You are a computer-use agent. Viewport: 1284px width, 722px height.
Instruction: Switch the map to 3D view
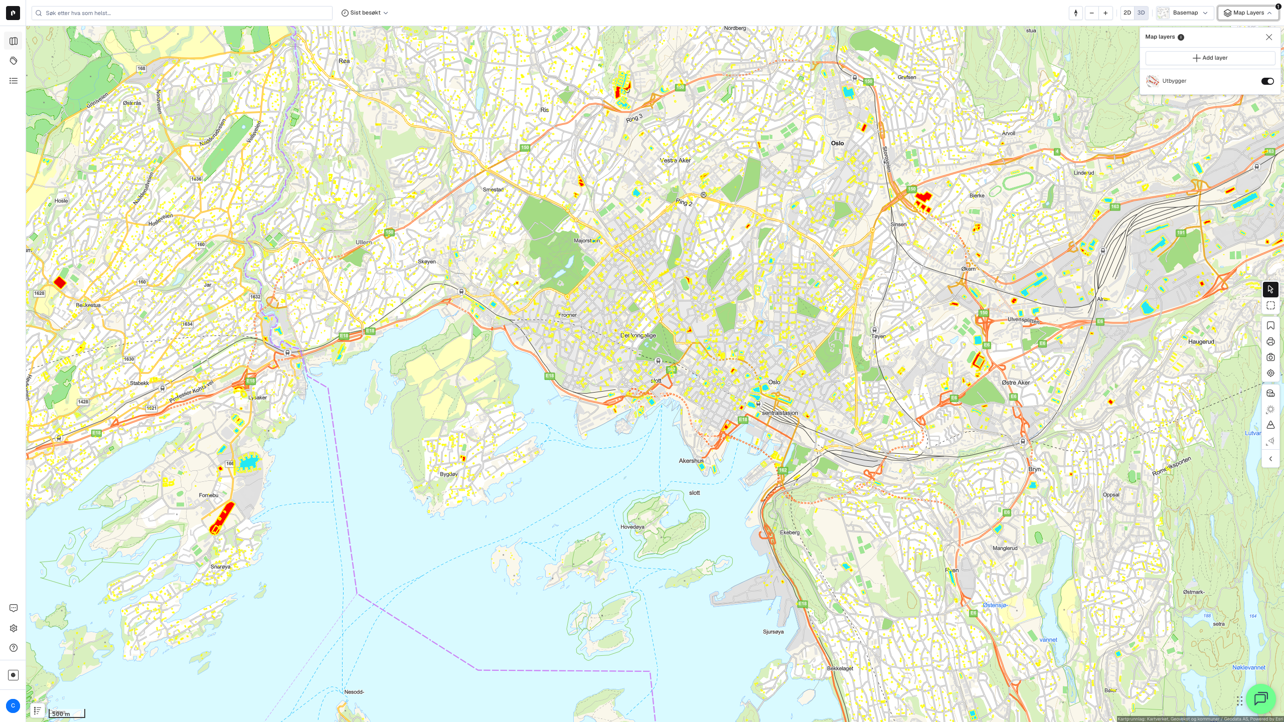pos(1141,13)
